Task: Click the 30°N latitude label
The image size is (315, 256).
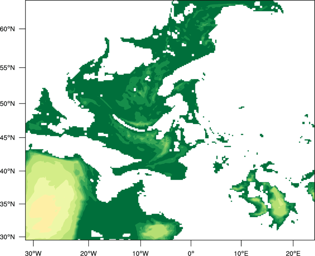Action: coord(7,237)
